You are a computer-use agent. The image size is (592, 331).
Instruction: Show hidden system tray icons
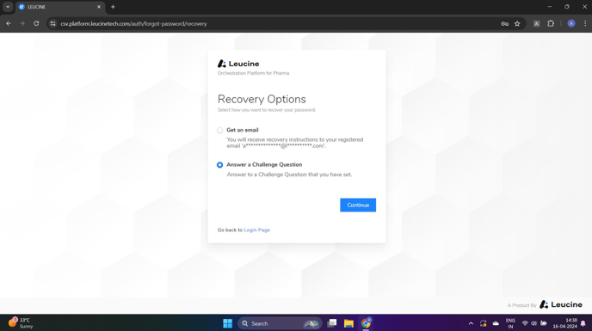coord(471,323)
